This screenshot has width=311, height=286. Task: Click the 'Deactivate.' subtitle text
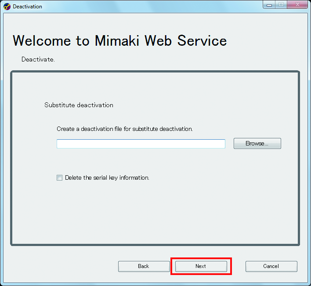pyautogui.click(x=38, y=59)
